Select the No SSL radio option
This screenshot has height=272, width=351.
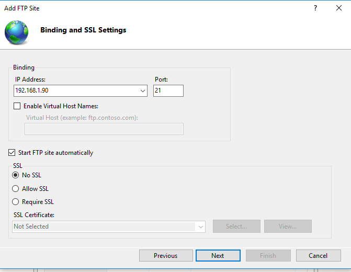16,175
